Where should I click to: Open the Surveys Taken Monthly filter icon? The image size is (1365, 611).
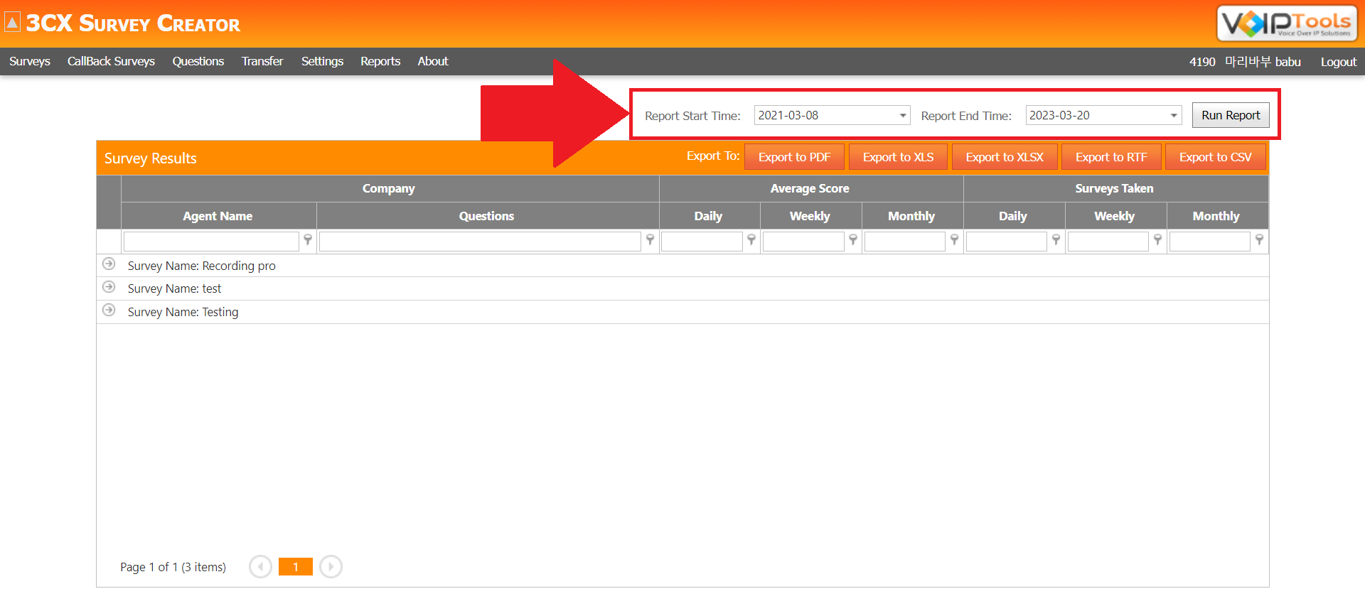pyautogui.click(x=1259, y=240)
